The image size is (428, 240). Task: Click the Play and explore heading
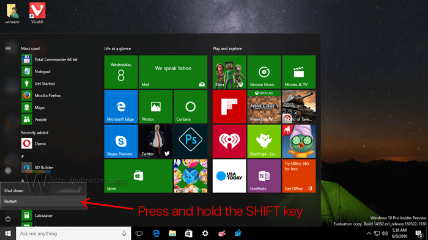click(227, 48)
